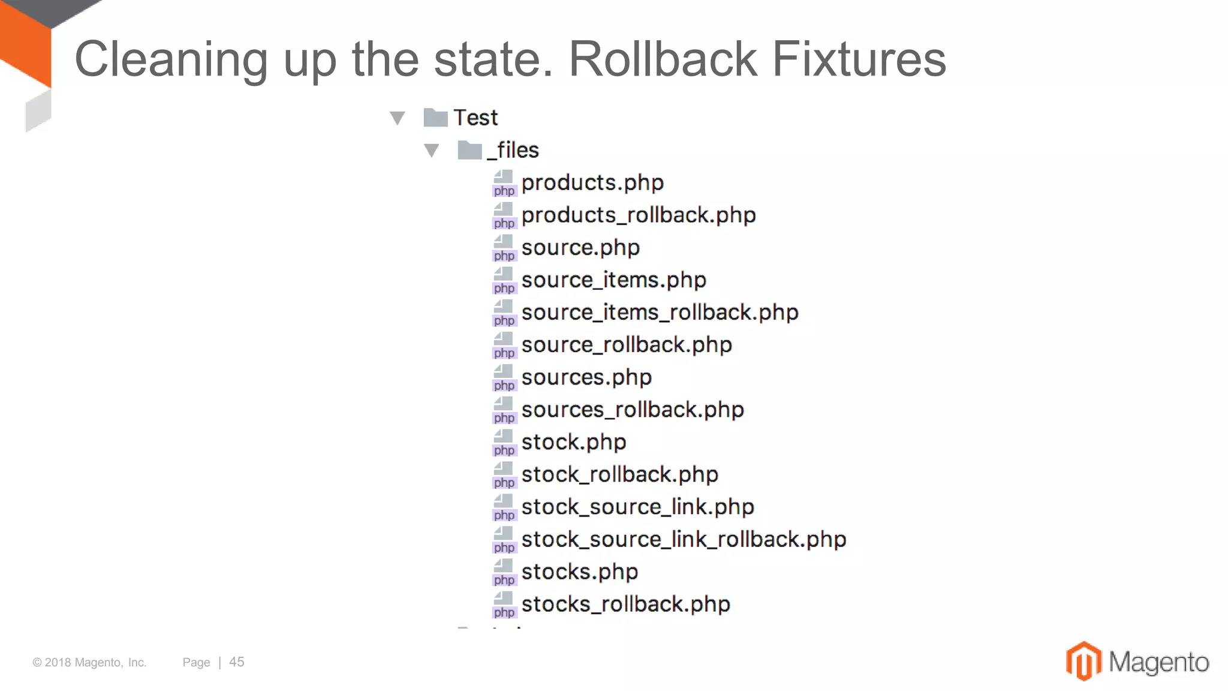Select stock_rollback.php file entry

[619, 474]
